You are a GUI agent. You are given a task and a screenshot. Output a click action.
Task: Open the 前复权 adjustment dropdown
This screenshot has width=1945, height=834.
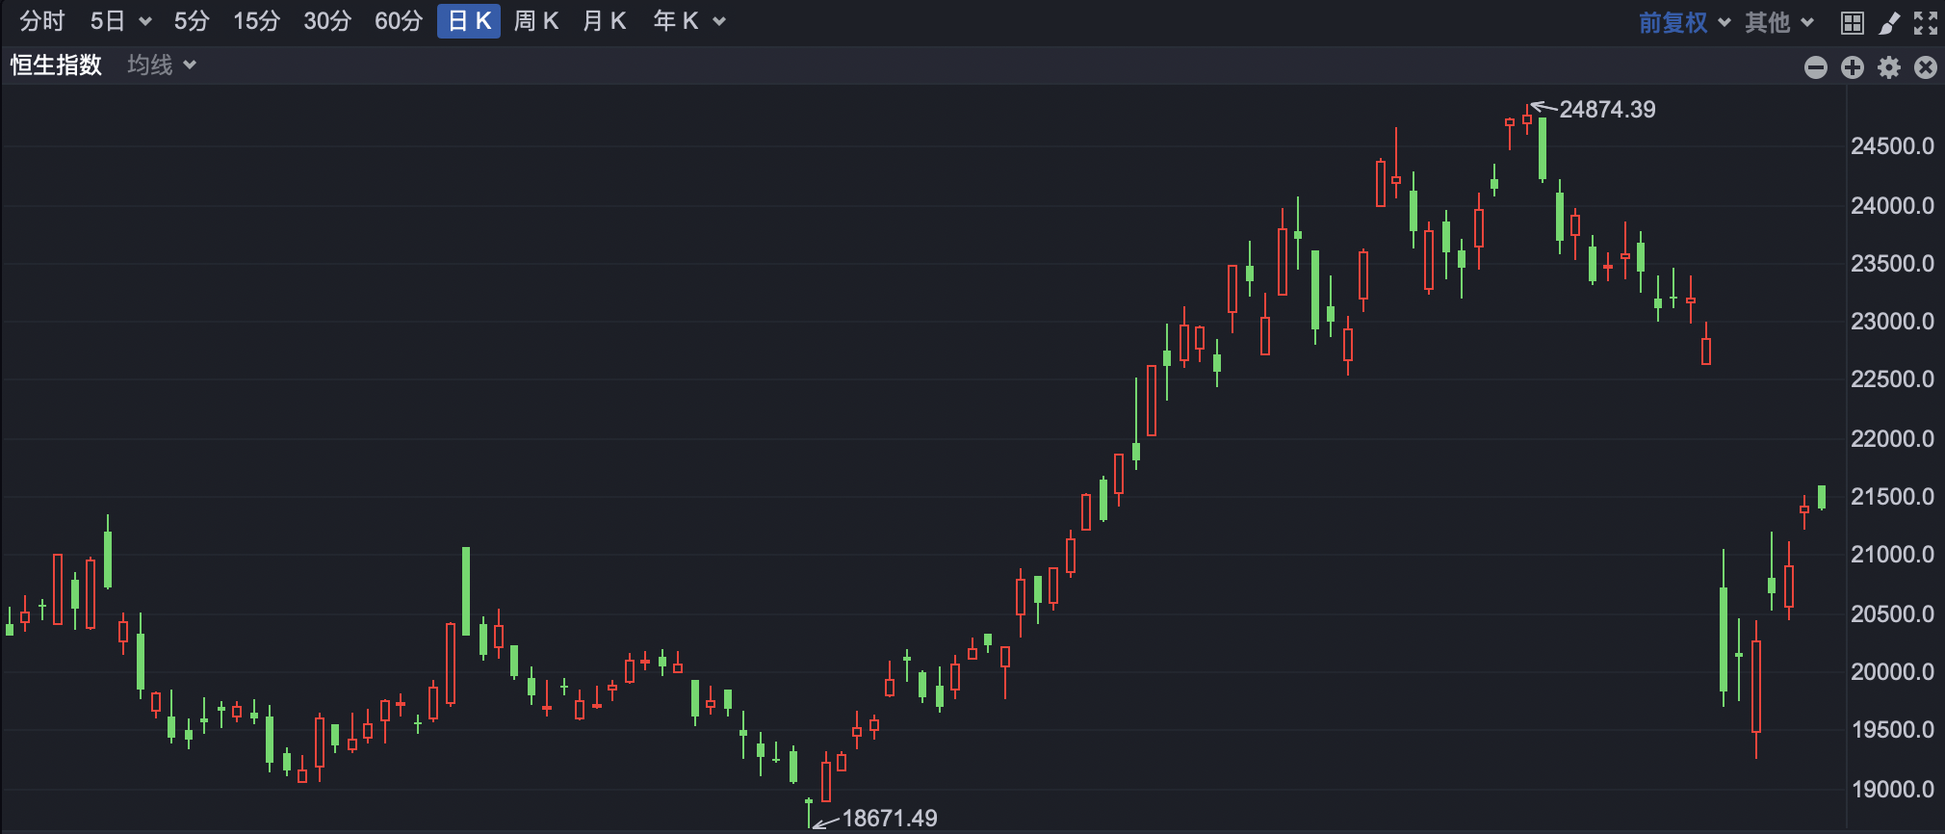click(x=1684, y=22)
